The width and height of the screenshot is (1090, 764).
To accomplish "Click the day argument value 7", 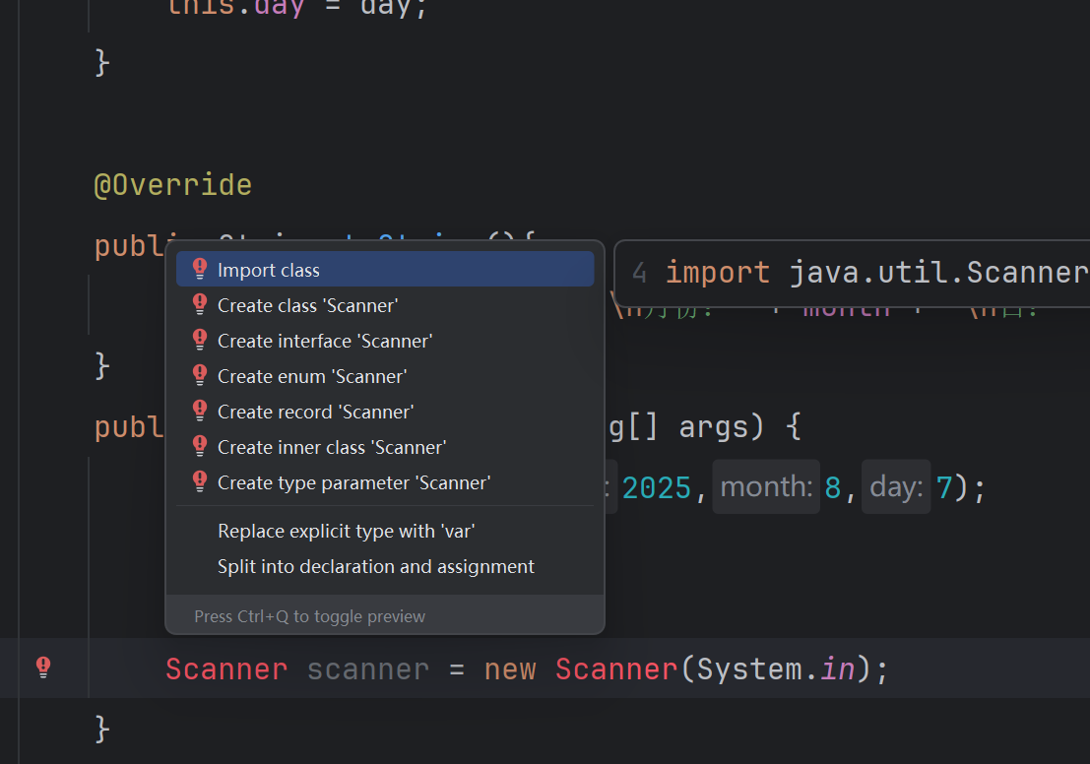I will click(944, 487).
